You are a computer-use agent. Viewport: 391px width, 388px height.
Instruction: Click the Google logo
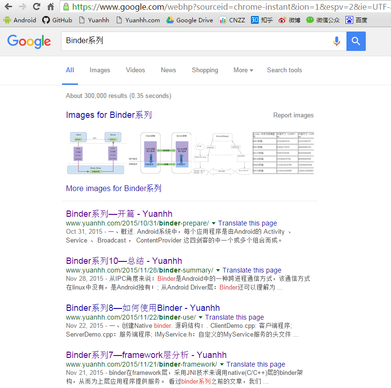click(29, 41)
